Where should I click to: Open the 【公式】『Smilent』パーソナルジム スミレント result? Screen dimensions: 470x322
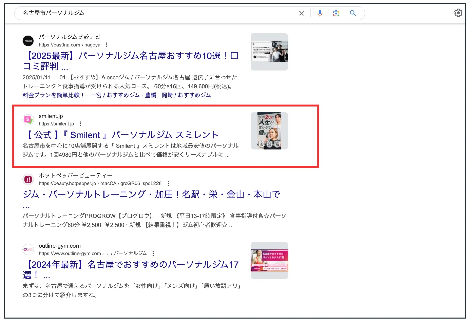[x=121, y=135]
